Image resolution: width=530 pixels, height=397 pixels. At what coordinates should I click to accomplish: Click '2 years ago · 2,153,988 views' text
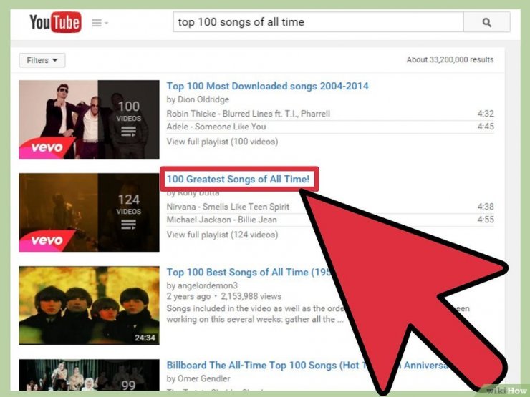click(x=223, y=296)
